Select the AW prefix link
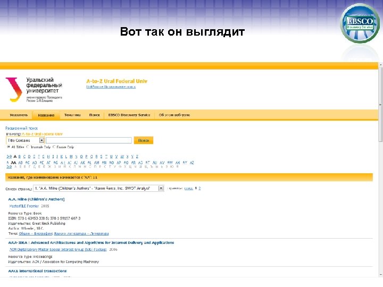Image resolution: width=383 pixels, height=287 pixels. [170, 163]
